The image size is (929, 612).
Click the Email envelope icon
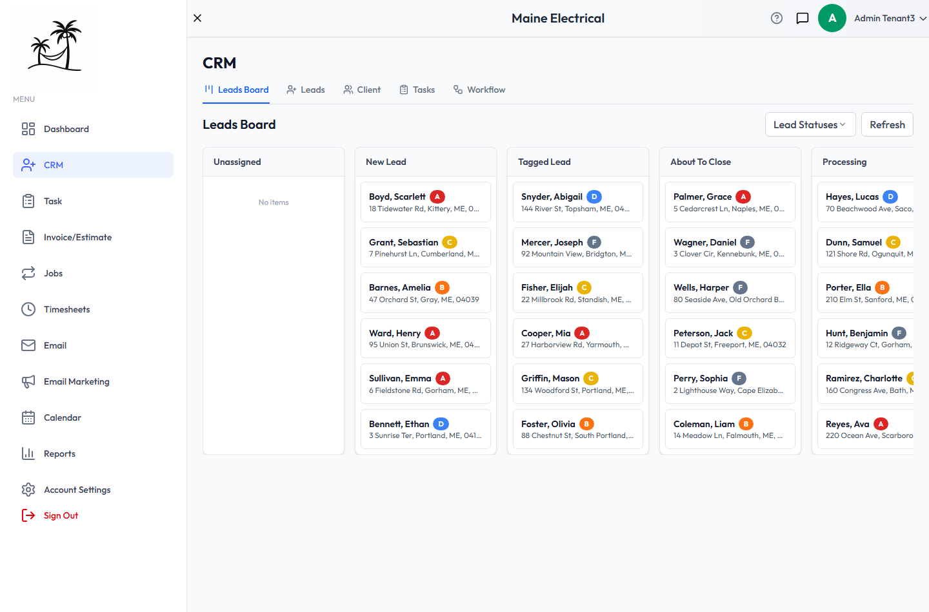[x=28, y=345]
